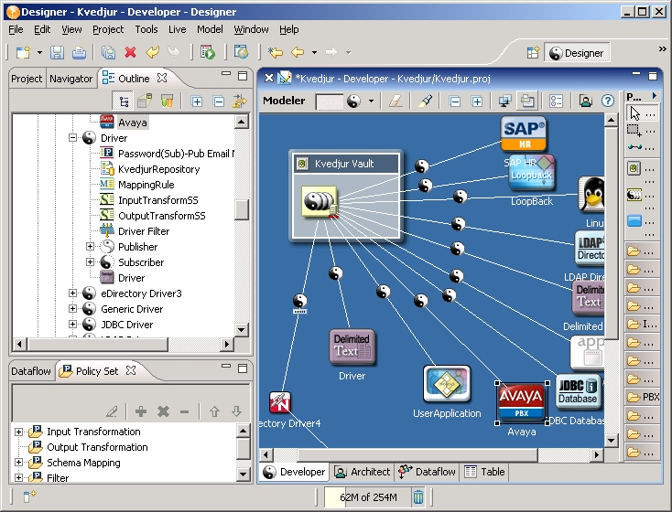This screenshot has width=672, height=512.
Task: Click the New Project toolbar icon
Action: click(x=23, y=53)
